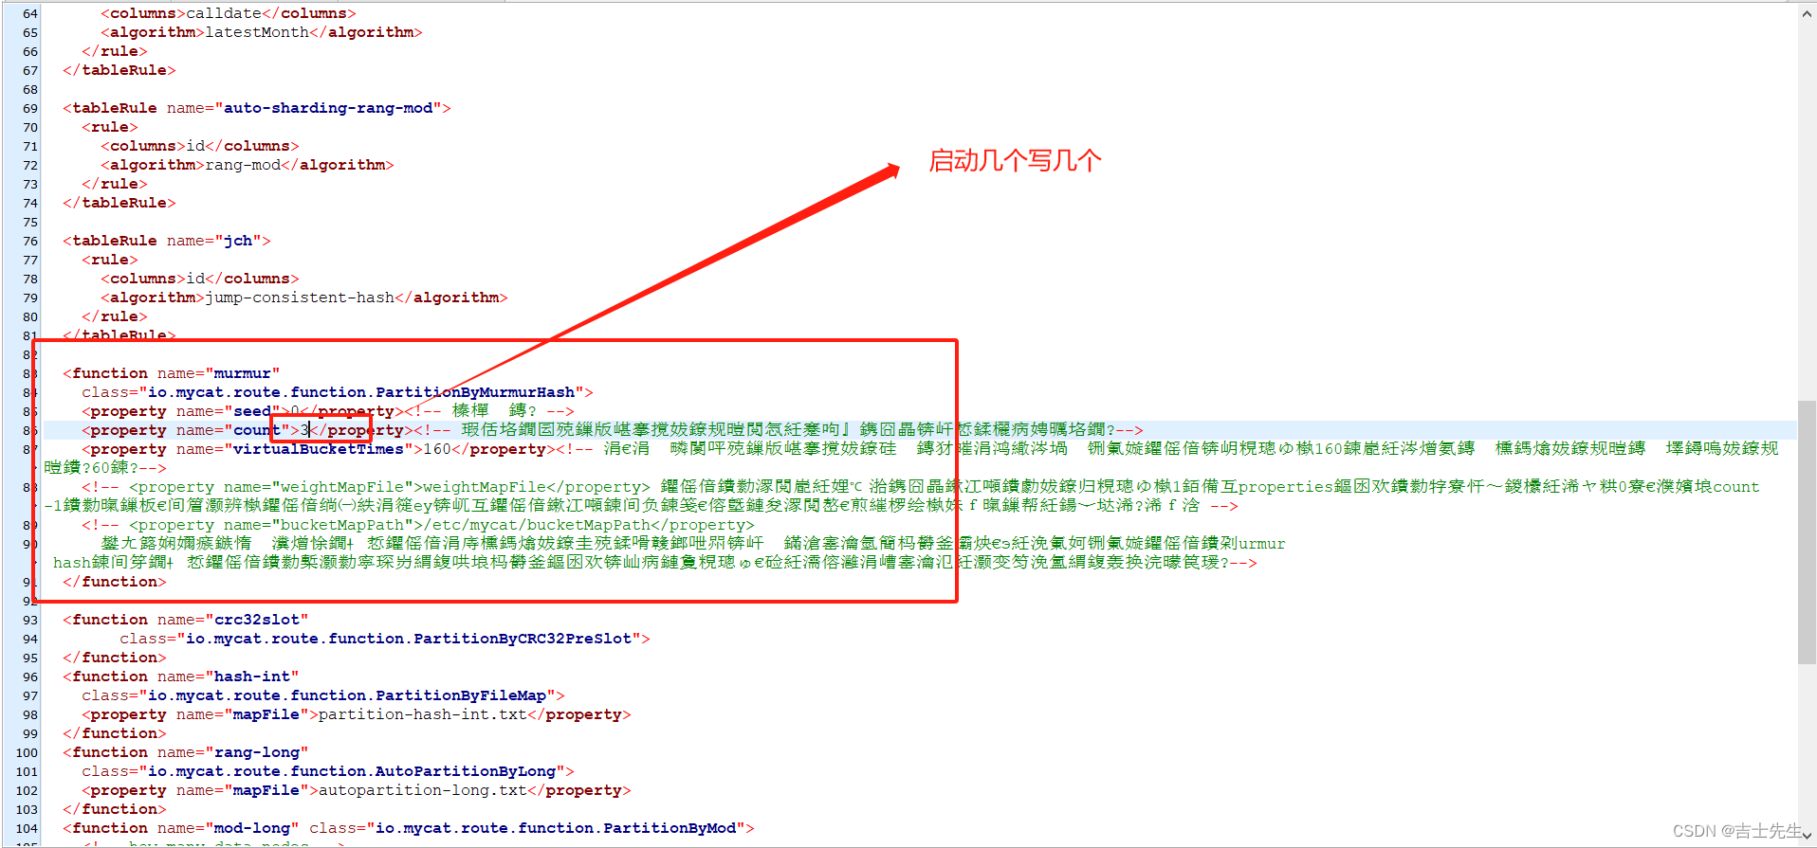Click the 'PartitionByMod' class name
The height and width of the screenshot is (848, 1817).
coord(670,828)
